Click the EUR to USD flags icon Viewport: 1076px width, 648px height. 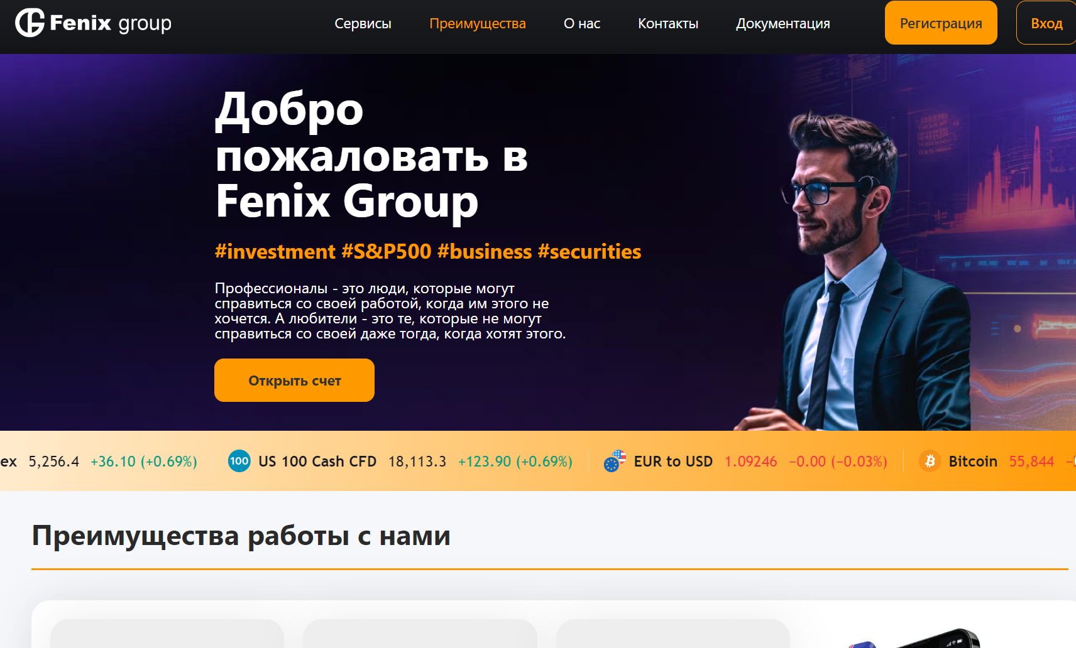point(615,461)
